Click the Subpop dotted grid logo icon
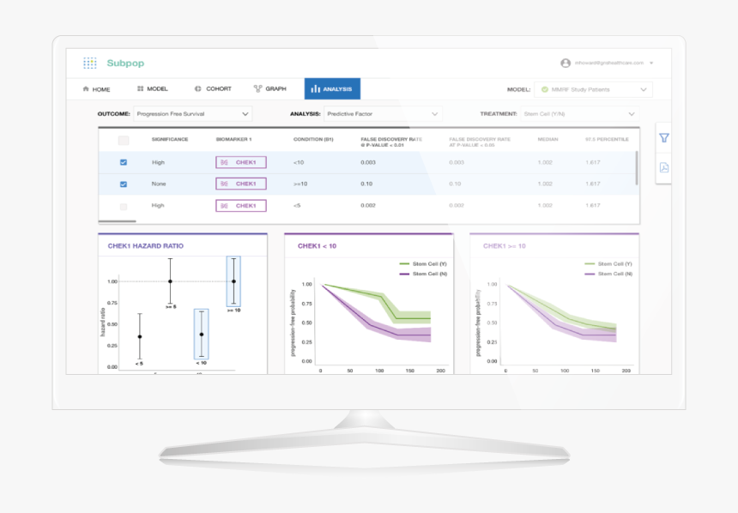 [x=90, y=63]
